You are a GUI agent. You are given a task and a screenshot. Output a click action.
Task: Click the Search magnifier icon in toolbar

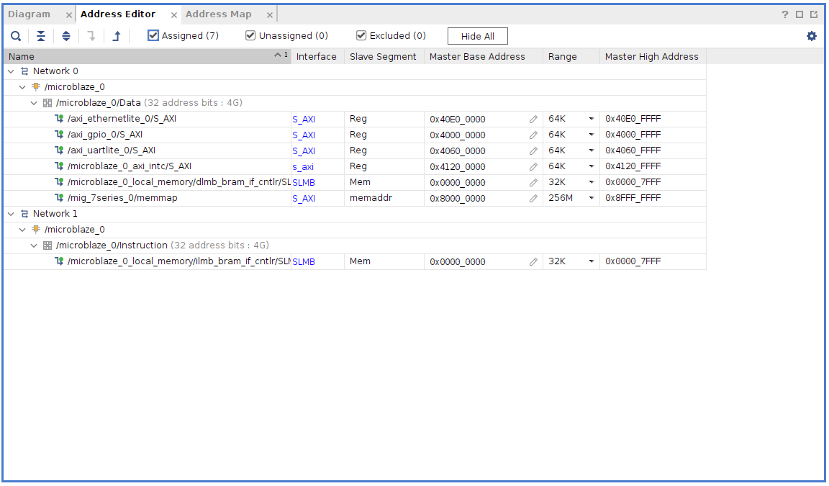16,36
